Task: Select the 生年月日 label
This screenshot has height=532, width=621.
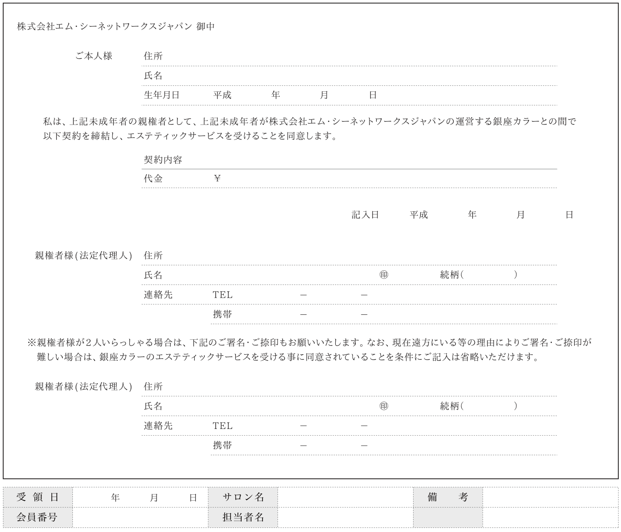Action: [x=162, y=95]
